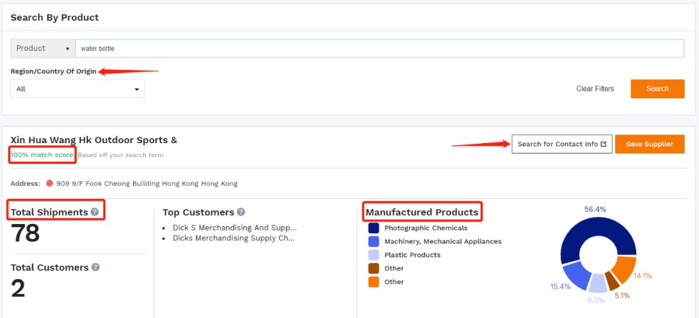Click the orange Other legend swatch
The width and height of the screenshot is (699, 318).
point(373,282)
